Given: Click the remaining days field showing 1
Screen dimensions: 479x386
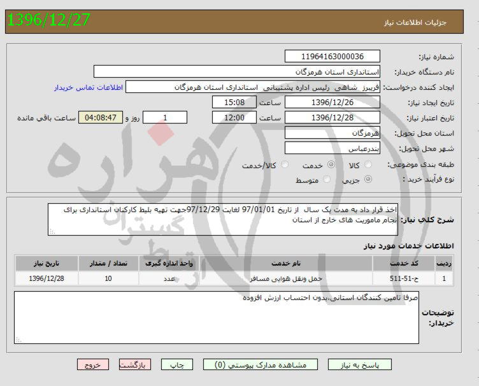Looking at the screenshot, I should 165,118.
